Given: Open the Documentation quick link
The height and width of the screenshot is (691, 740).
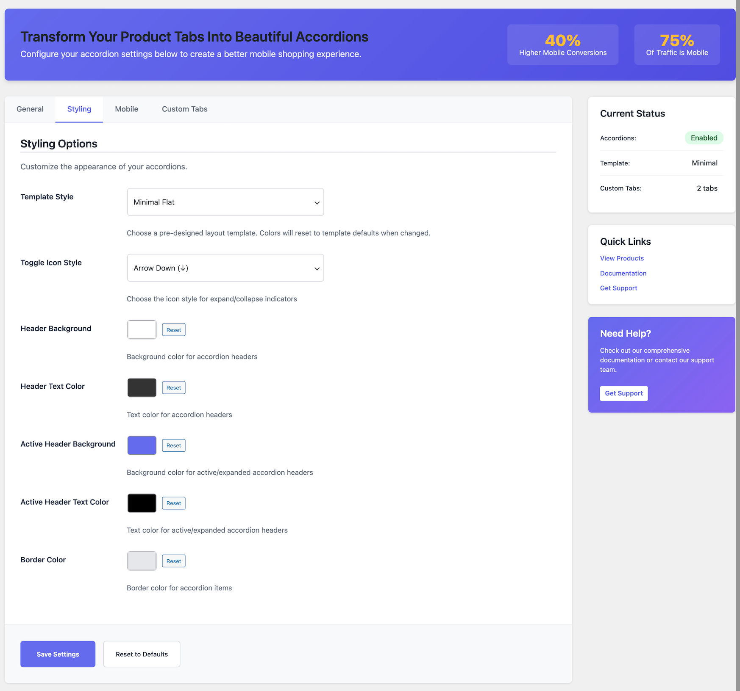Looking at the screenshot, I should point(623,274).
